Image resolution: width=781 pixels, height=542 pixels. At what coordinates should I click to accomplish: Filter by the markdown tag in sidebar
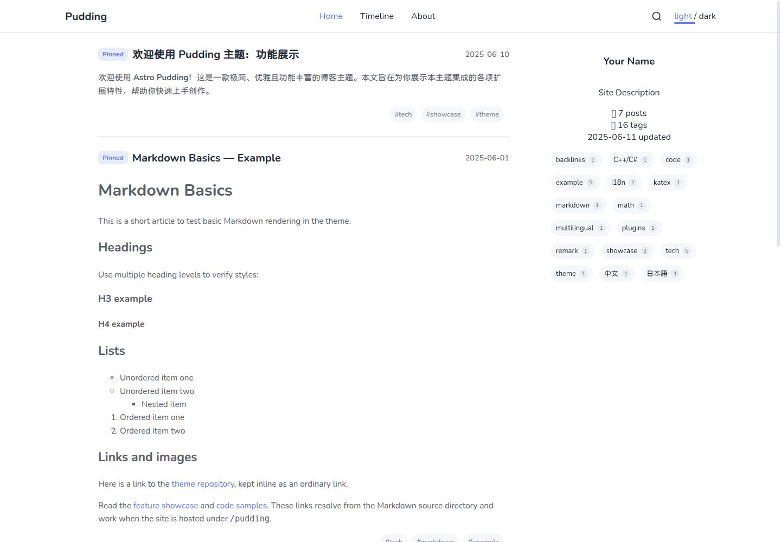pos(579,205)
